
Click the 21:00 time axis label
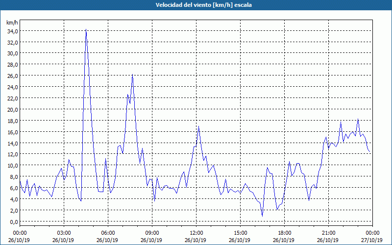pos(328,233)
